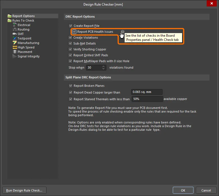Click the Placement rules icon
The image size is (219, 196).
tap(15, 52)
